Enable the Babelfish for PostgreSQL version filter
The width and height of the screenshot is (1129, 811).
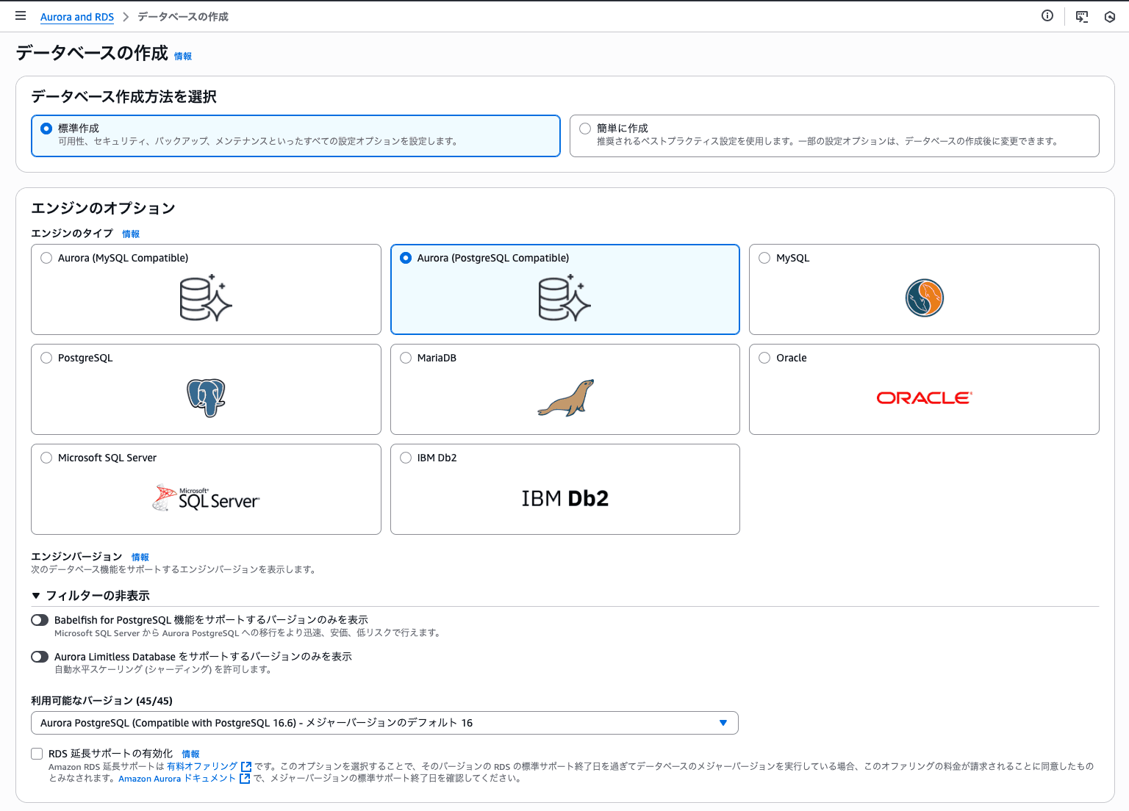(x=40, y=619)
